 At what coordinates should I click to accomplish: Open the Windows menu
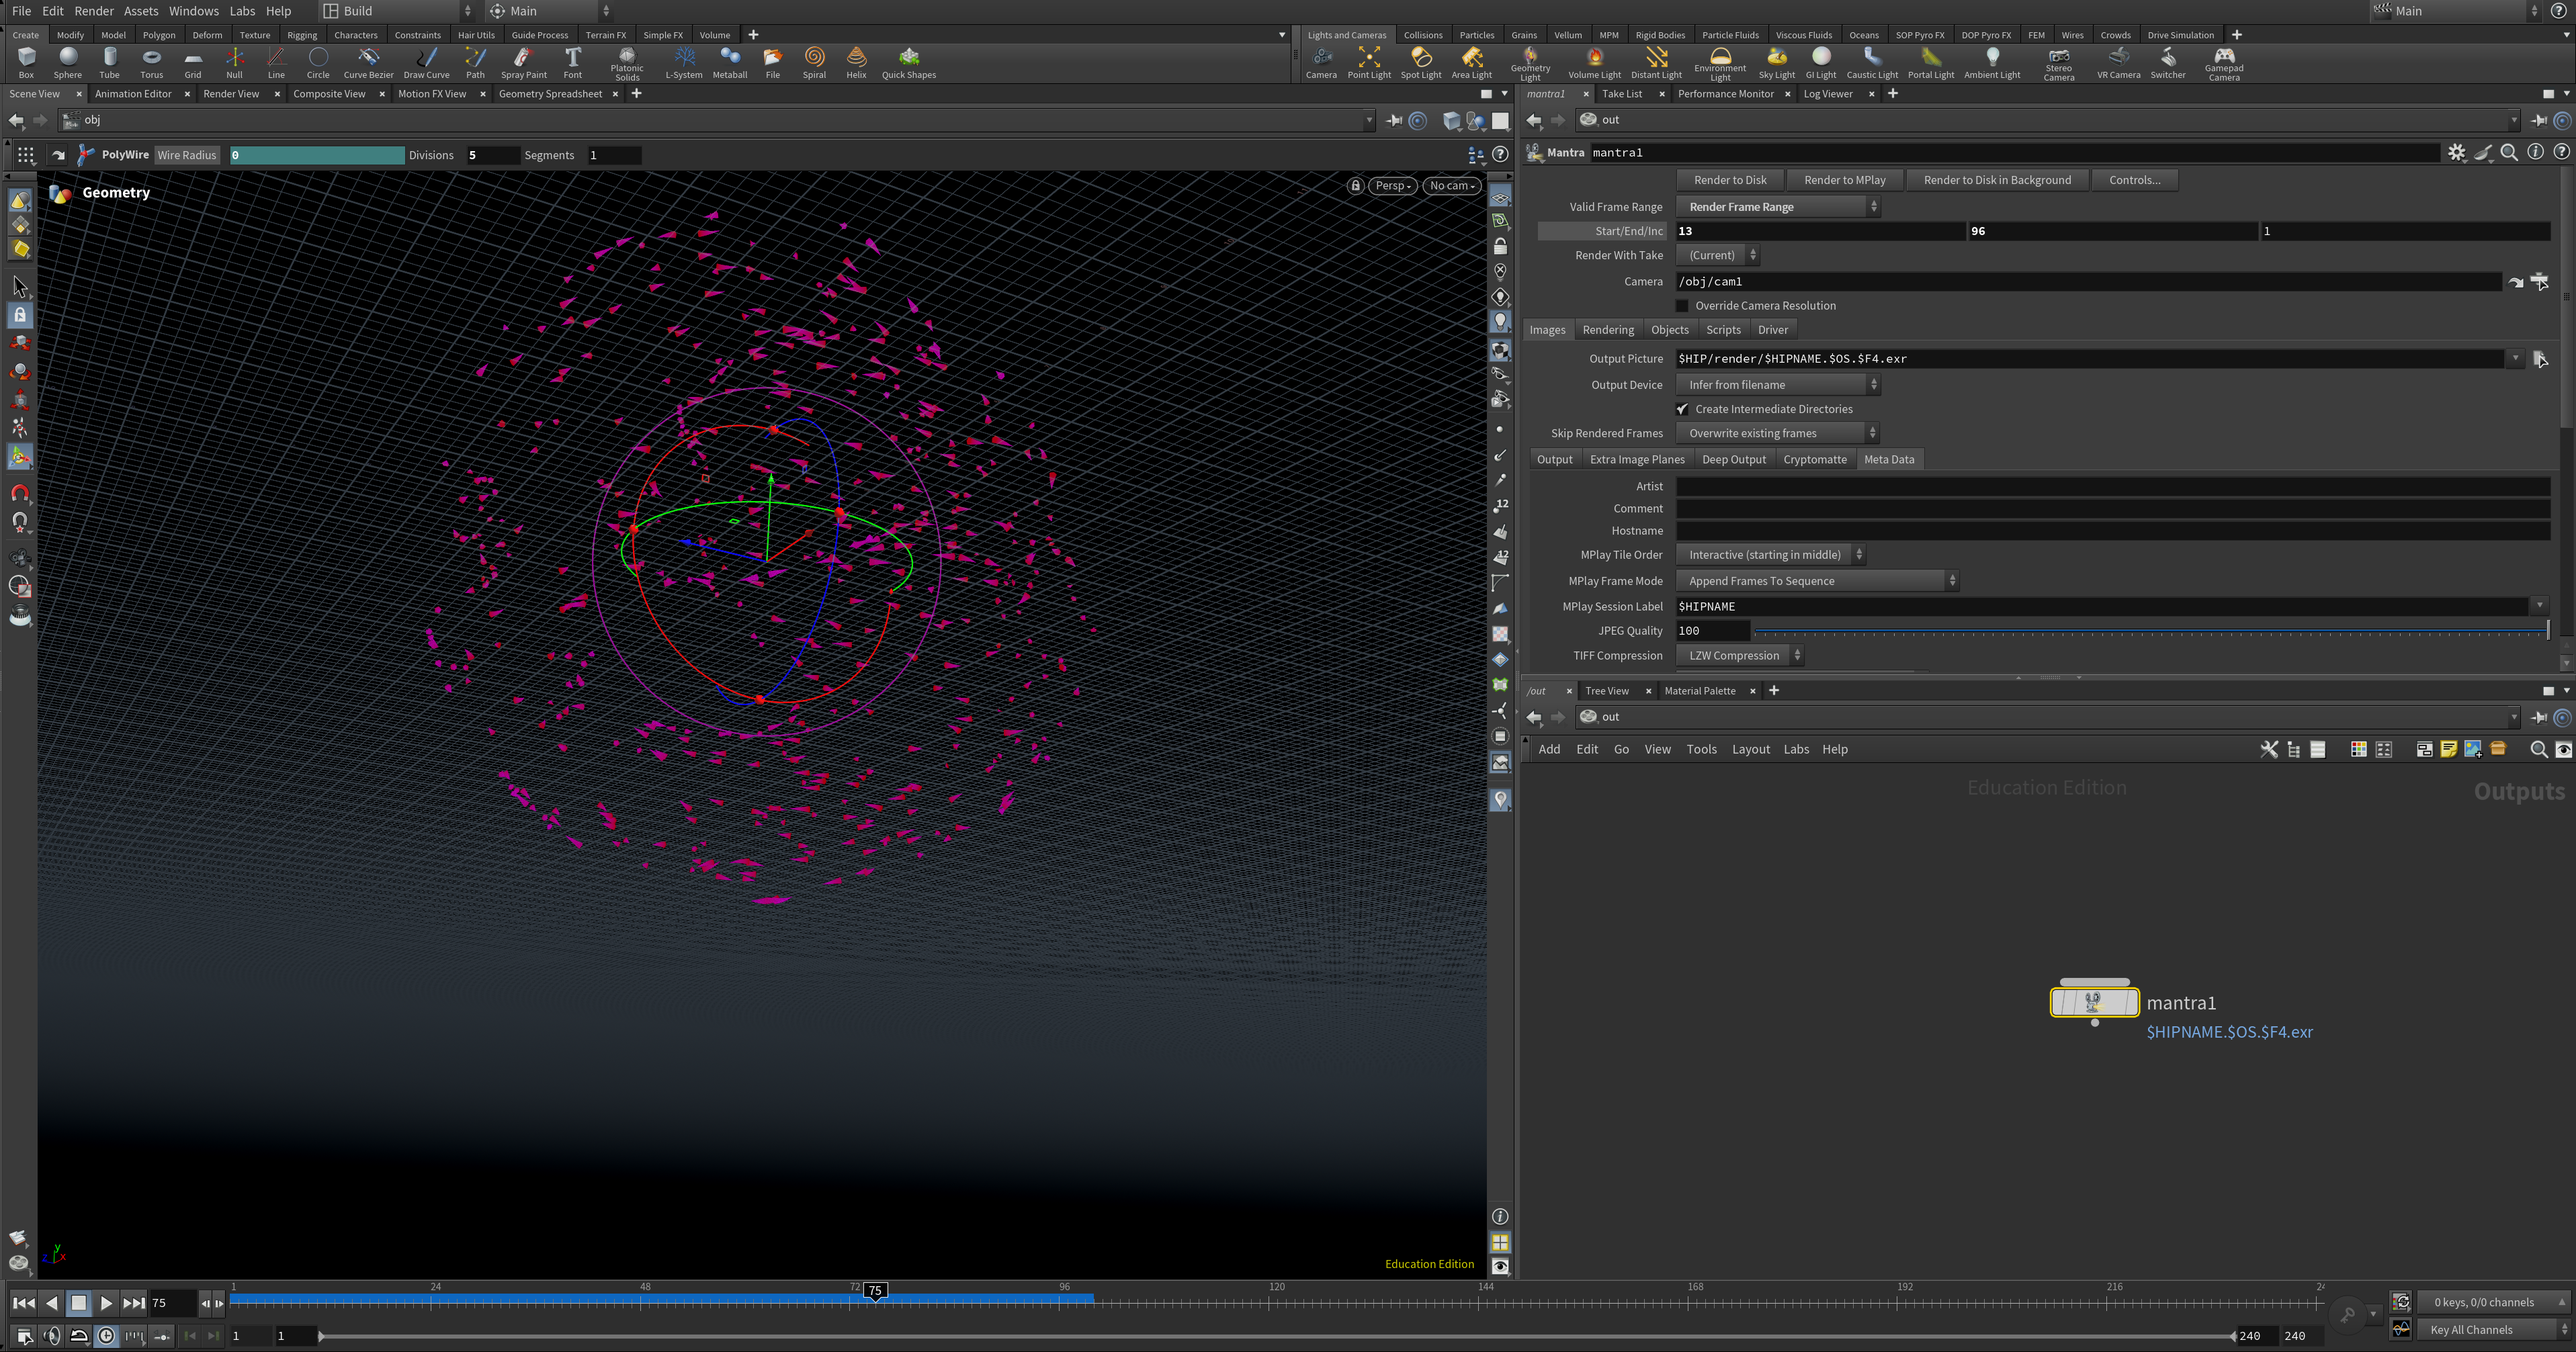(x=193, y=11)
